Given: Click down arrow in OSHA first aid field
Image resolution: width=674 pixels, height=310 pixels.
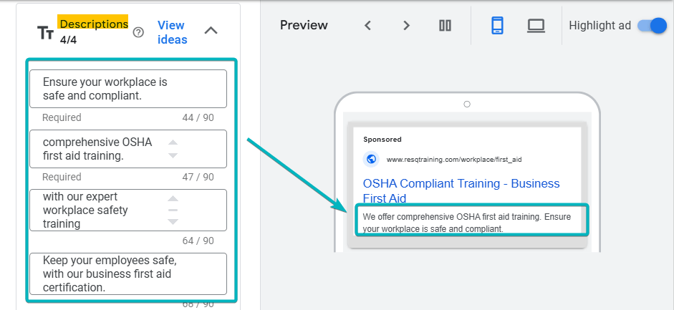Looking at the screenshot, I should tap(173, 155).
